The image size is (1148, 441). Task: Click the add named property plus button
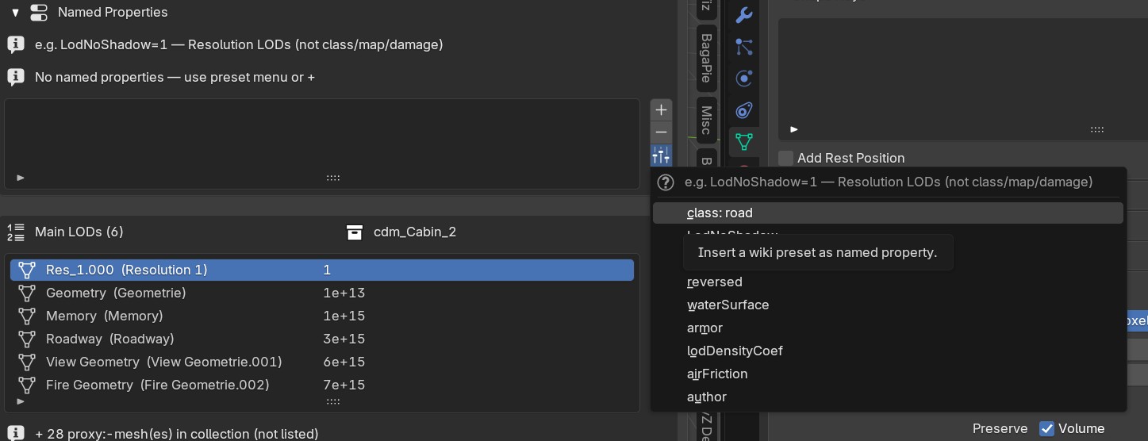click(661, 110)
